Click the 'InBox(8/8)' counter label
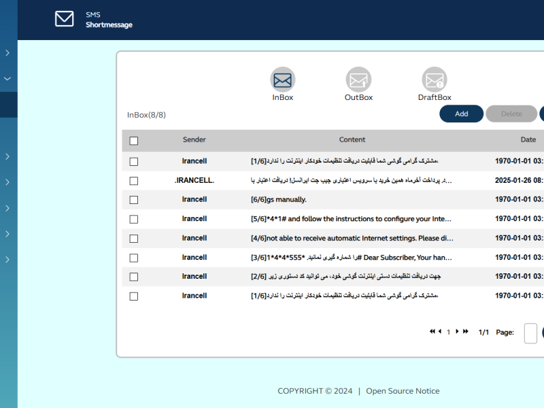This screenshot has width=544, height=408. pyautogui.click(x=146, y=115)
